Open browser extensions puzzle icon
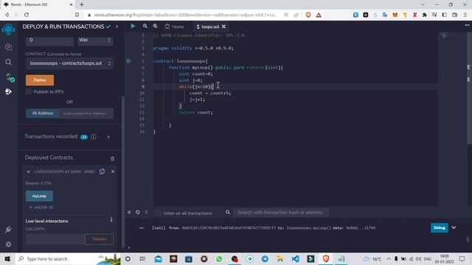Viewport: 472px width, 265px height. tap(425, 15)
